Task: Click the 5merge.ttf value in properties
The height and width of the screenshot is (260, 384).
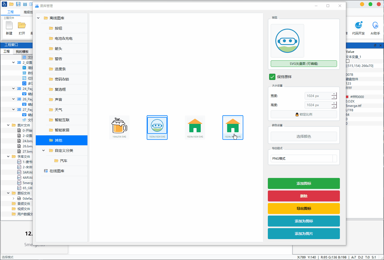Action: point(354,106)
